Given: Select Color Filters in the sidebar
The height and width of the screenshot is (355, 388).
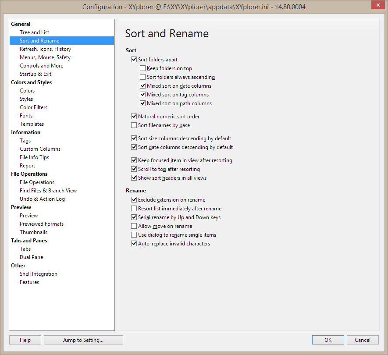Looking at the screenshot, I should (33, 107).
